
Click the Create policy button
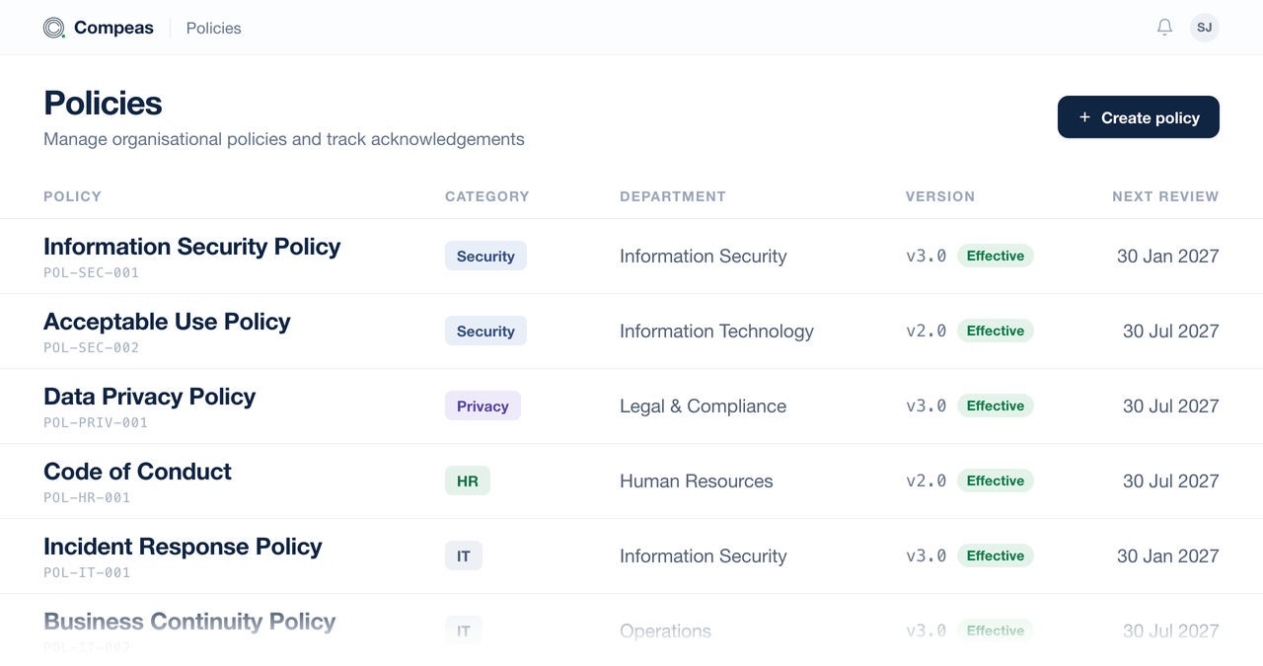(x=1139, y=117)
